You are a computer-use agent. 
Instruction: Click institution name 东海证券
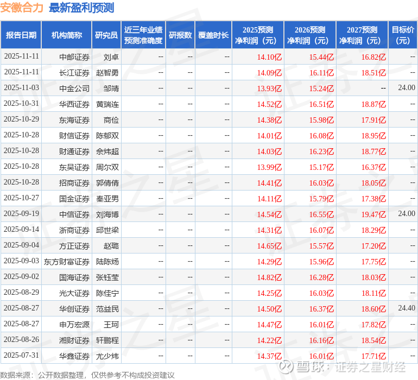pyautogui.click(x=74, y=120)
